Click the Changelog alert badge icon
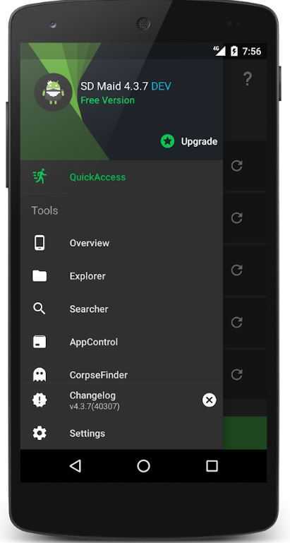 coord(40,400)
